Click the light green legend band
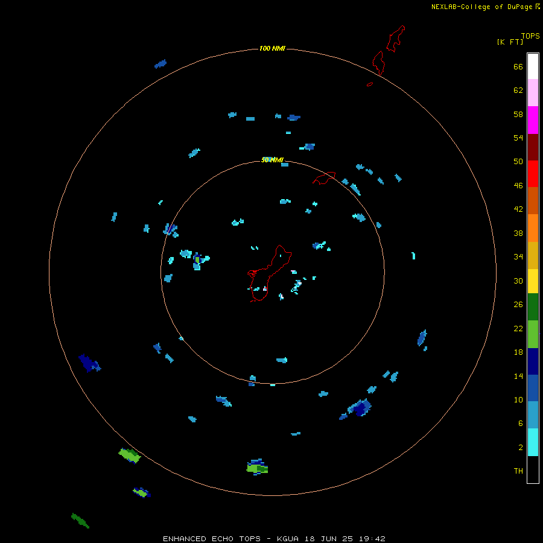Screen dimensions: 543x543 point(533,334)
